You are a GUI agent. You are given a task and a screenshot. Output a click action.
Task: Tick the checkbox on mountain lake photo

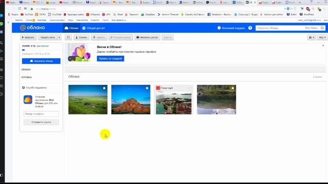coord(233,88)
